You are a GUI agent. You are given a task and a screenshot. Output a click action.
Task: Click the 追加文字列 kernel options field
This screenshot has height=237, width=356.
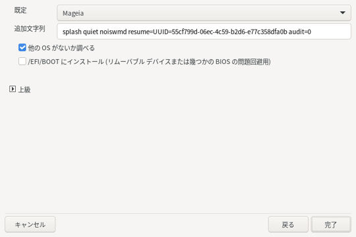204,32
